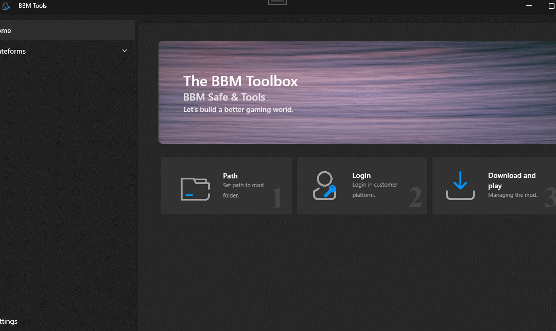Viewport: 556px width, 331px height.
Task: Click step number 1 on Path card
Action: click(x=277, y=198)
